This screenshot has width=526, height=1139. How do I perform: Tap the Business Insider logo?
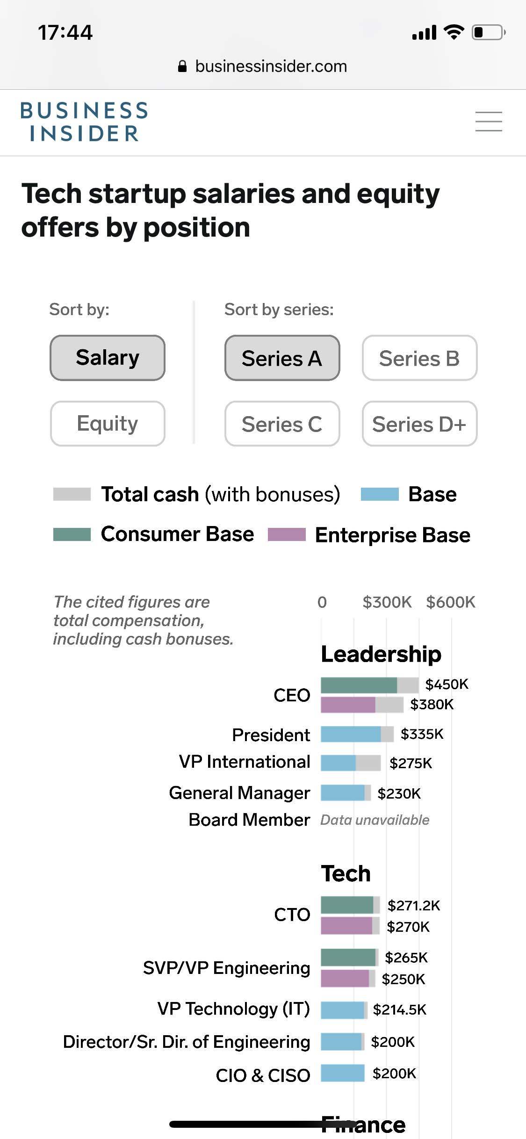click(84, 122)
